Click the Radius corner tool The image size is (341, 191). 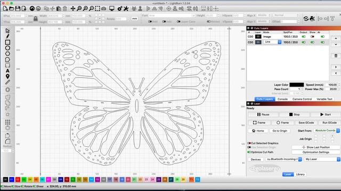pyautogui.click(x=7, y=142)
